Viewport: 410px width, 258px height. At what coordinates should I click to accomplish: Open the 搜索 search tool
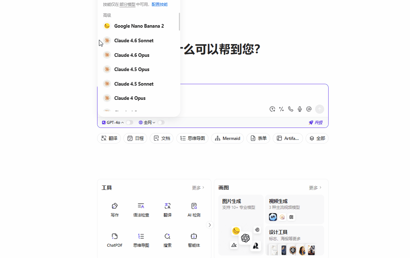pyautogui.click(x=168, y=240)
